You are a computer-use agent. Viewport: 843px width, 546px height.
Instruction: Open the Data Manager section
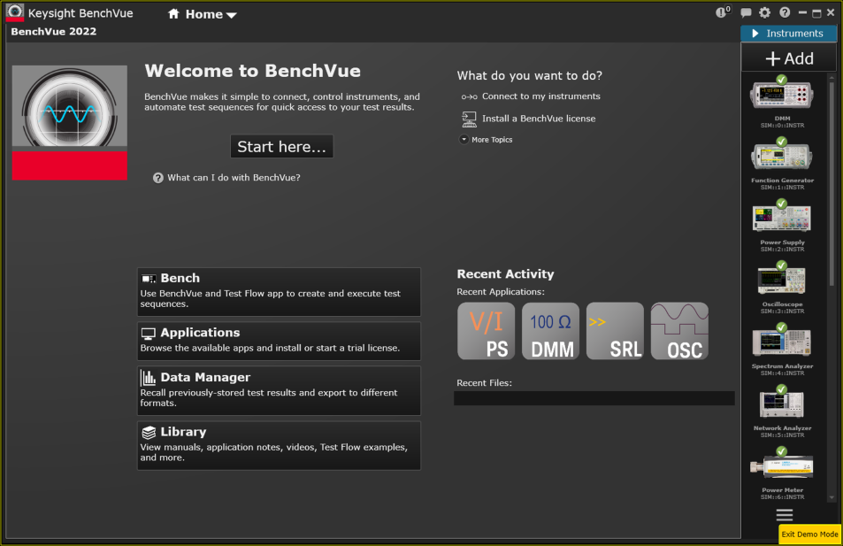point(279,390)
